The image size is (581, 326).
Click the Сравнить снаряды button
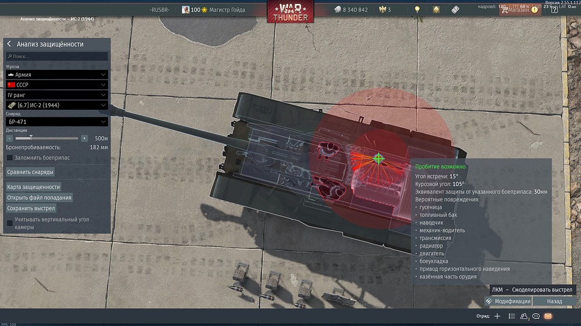(30, 172)
